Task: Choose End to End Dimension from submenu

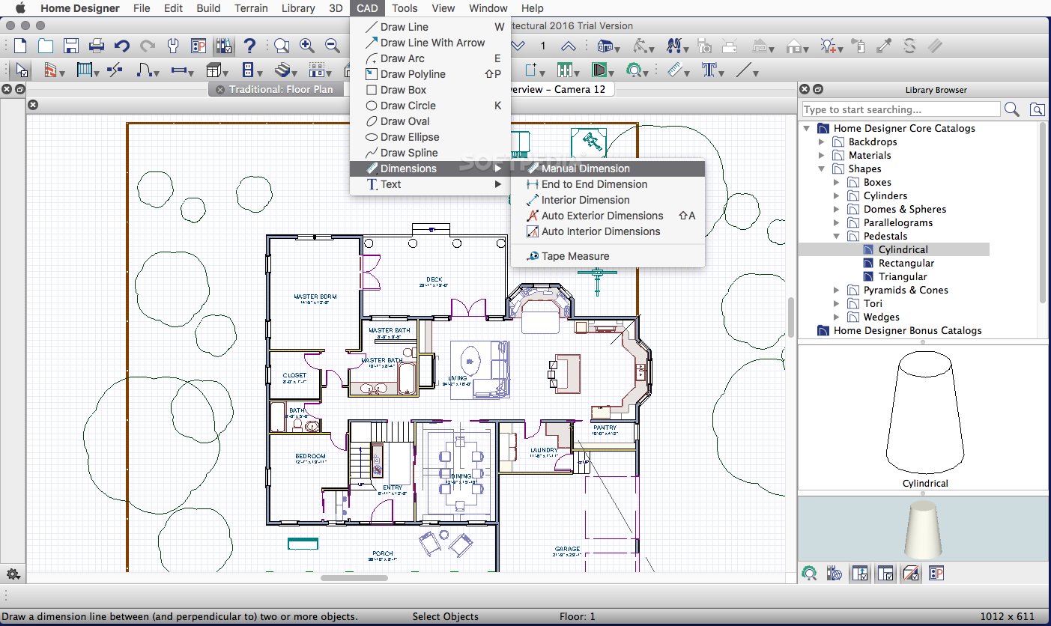Action: [x=608, y=184]
